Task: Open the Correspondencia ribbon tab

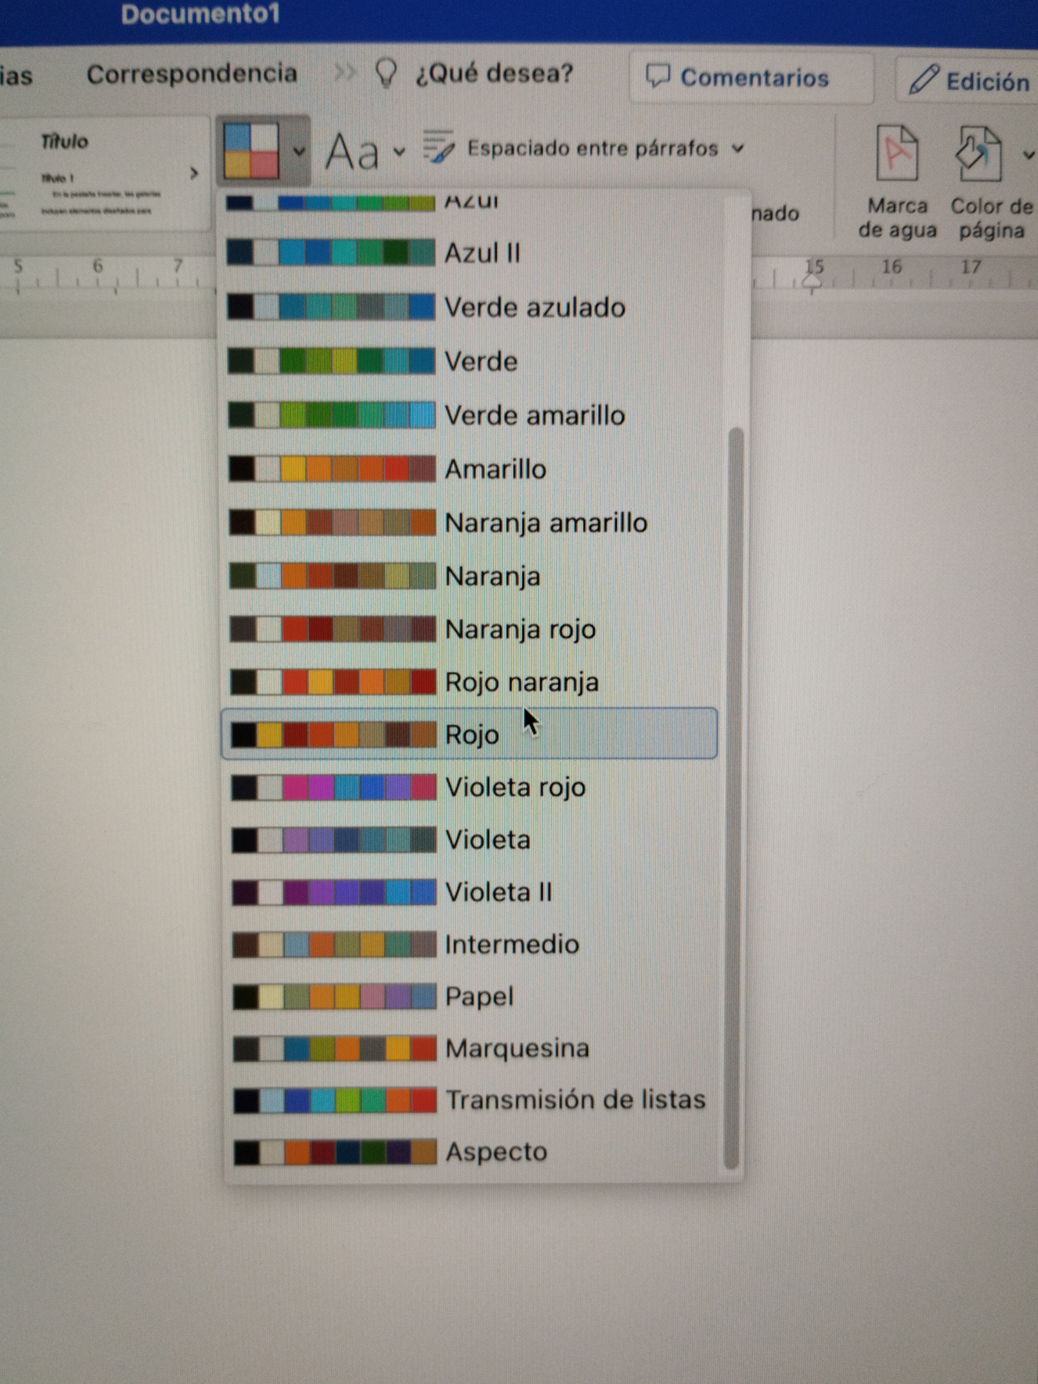Action: click(x=191, y=74)
